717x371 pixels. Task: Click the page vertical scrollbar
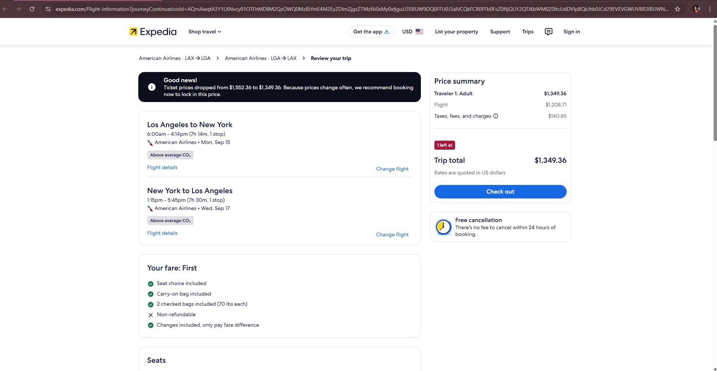[715, 83]
